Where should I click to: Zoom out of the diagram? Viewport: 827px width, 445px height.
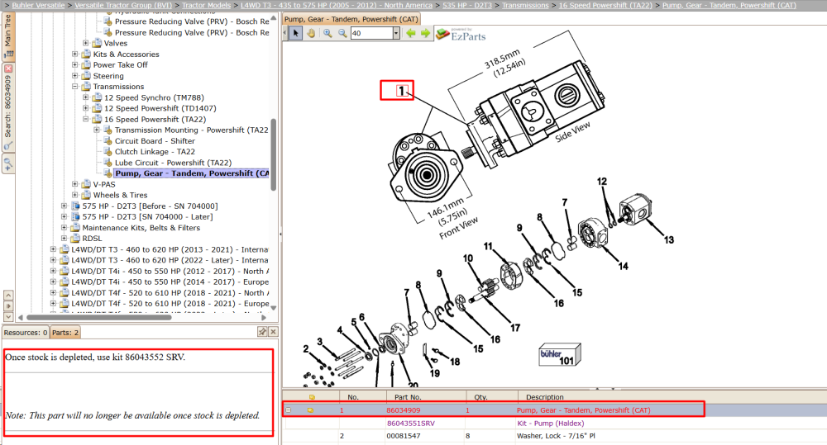tap(342, 33)
